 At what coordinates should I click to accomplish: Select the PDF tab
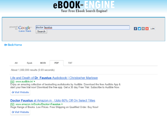tap(56, 63)
